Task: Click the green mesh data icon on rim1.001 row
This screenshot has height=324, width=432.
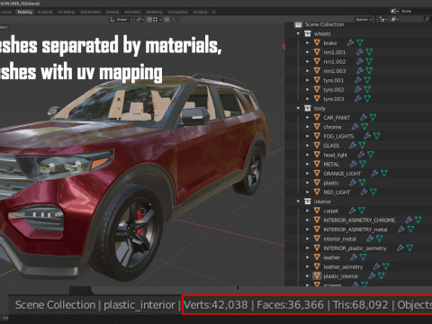Action: click(369, 52)
